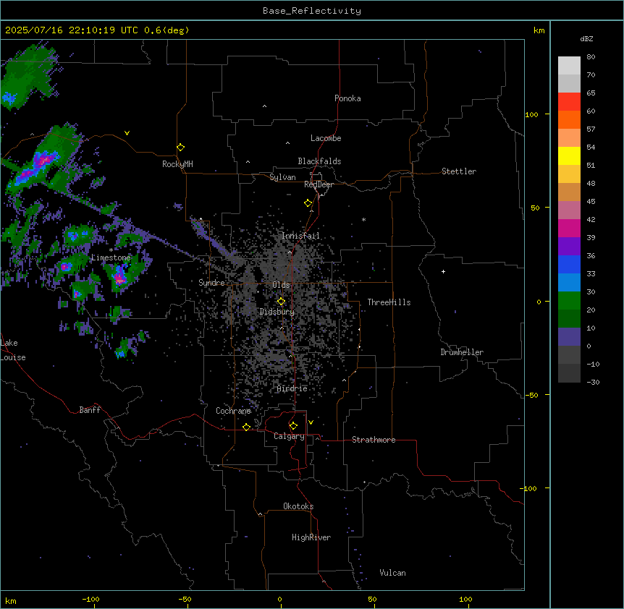Select the yellow 51-54 dBZ legend swatch

tap(569, 156)
